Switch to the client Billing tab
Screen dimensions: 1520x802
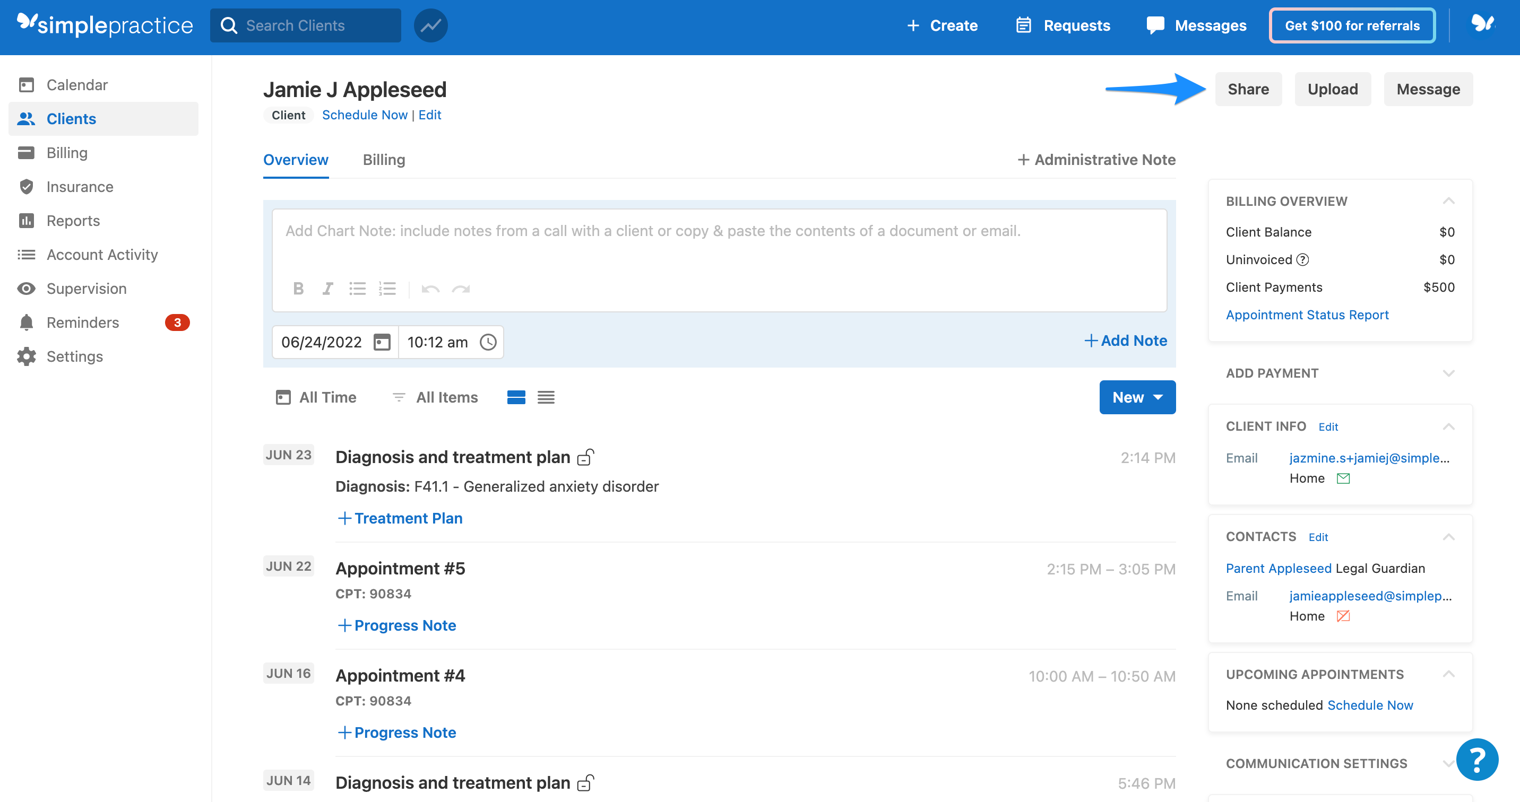click(x=384, y=160)
